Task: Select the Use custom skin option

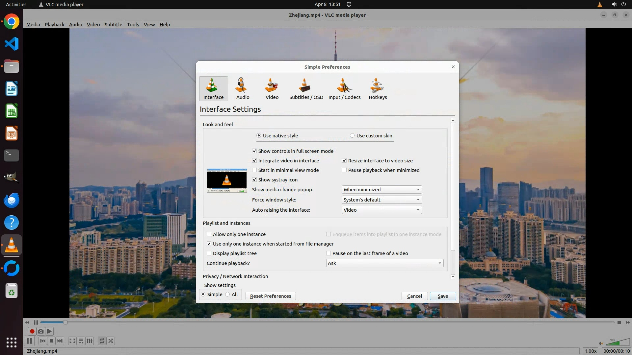Action: (352, 136)
